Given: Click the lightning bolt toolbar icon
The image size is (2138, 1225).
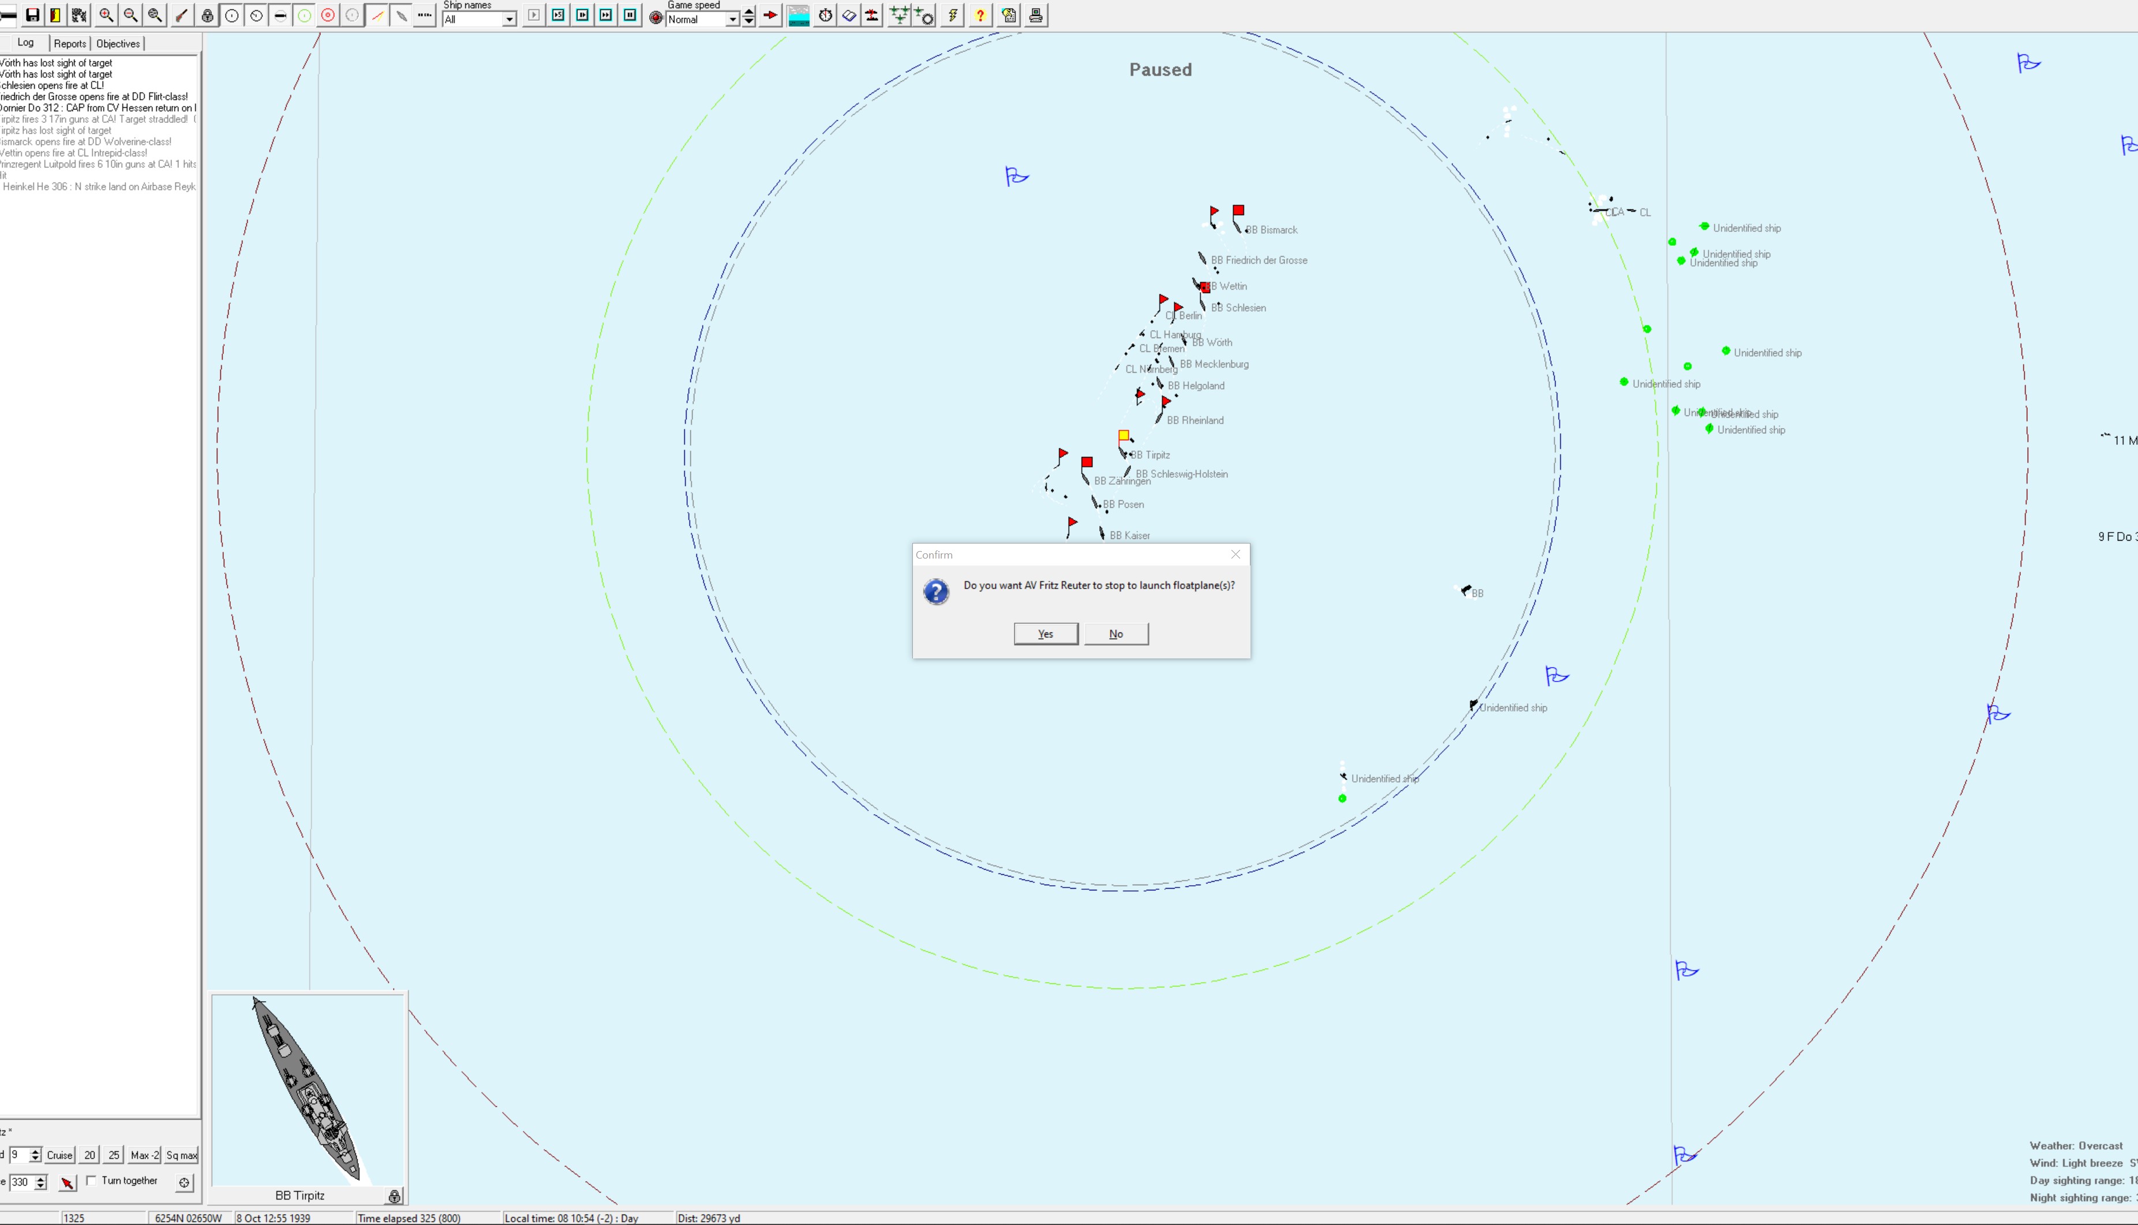Looking at the screenshot, I should (953, 15).
